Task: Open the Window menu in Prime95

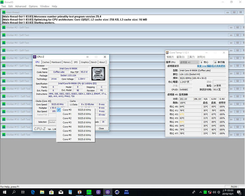Action: tap(45, 6)
